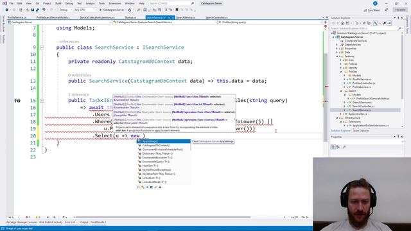Image resolution: width=411 pixels, height=231 pixels.
Task: Click the Save file icon in toolbar
Action: [x=33, y=10]
